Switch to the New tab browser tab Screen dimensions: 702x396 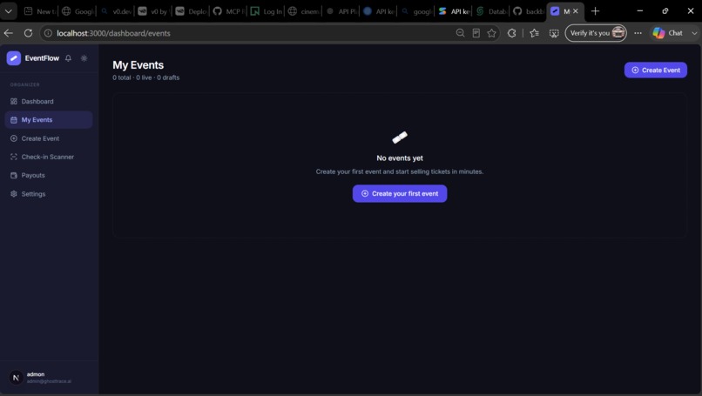[39, 11]
